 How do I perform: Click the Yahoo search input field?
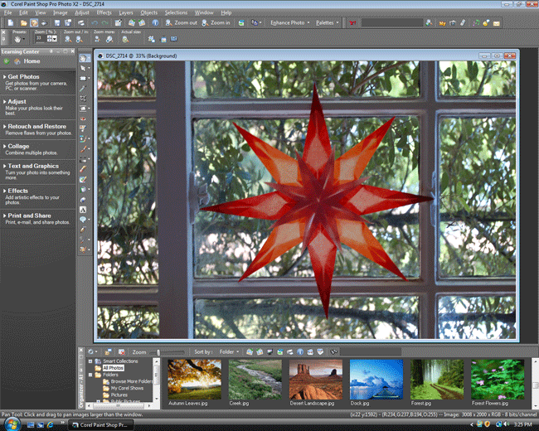pos(392,22)
